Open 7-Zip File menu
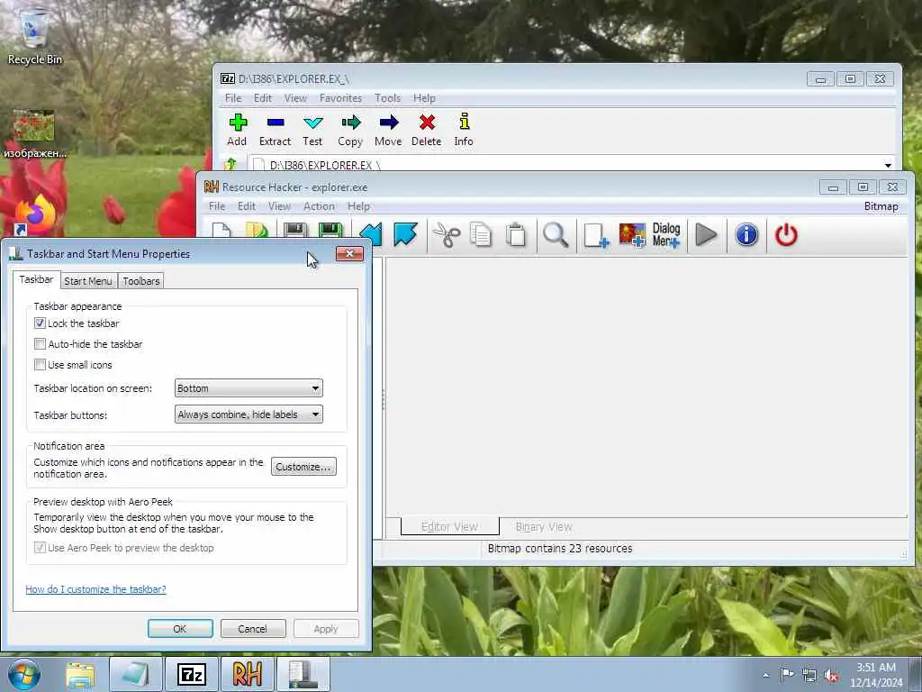The image size is (922, 692). (233, 98)
